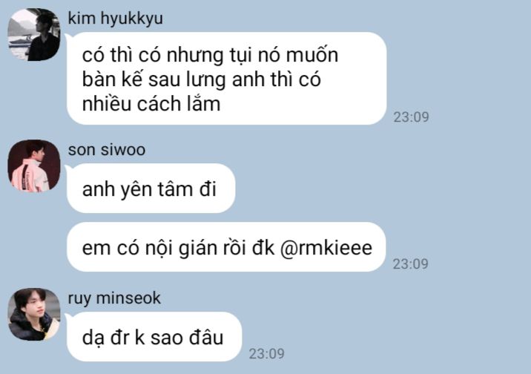This screenshot has width=531, height=374.
Task: Click the words 'nội gián' in the message
Action: pos(181,249)
